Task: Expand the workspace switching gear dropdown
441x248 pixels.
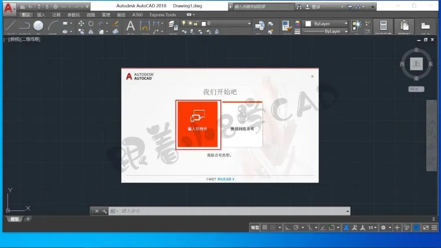Action: click(x=390, y=228)
